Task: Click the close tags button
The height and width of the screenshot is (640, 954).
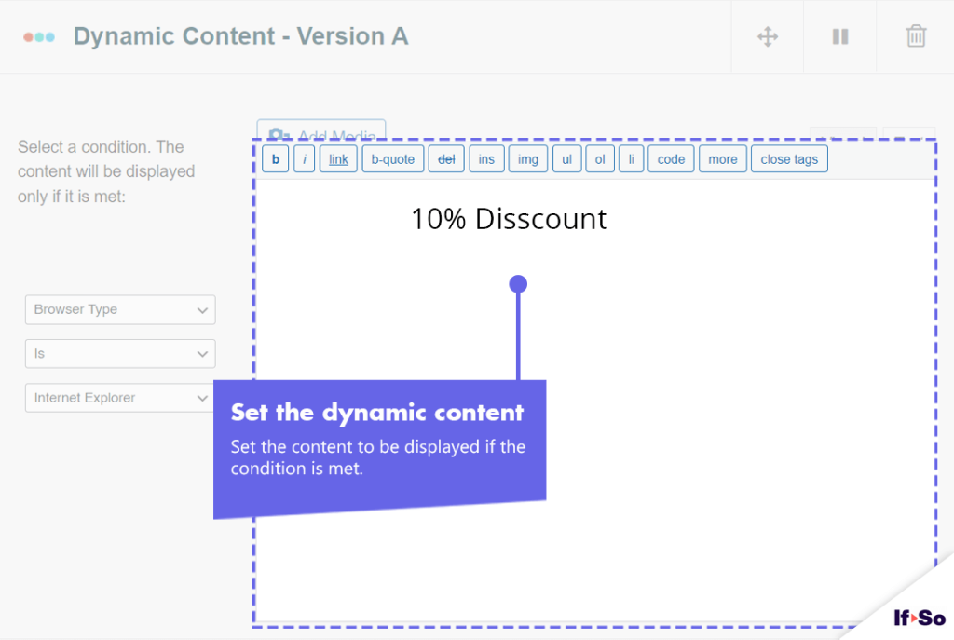Action: click(790, 159)
